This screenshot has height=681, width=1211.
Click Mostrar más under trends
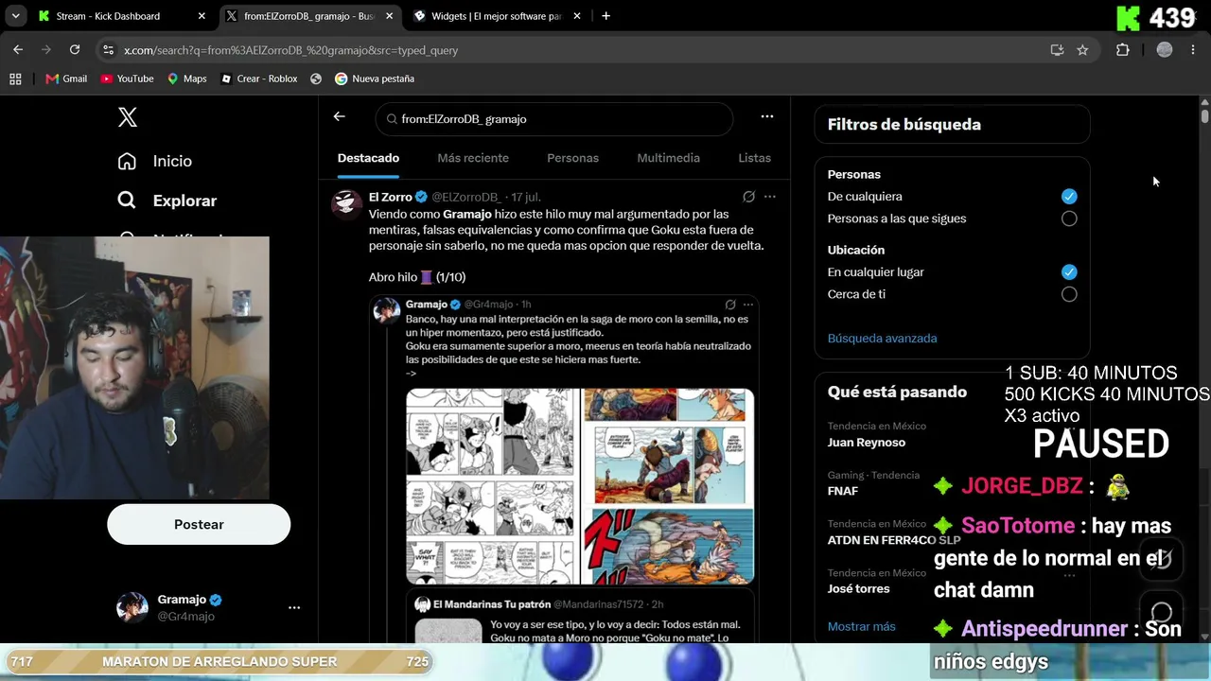pyautogui.click(x=861, y=626)
